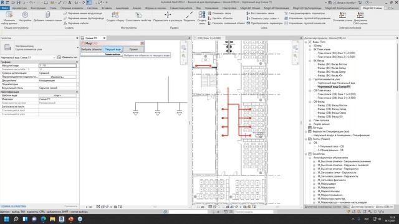Switch to the Системы ribbon tab

[x=92, y=8]
